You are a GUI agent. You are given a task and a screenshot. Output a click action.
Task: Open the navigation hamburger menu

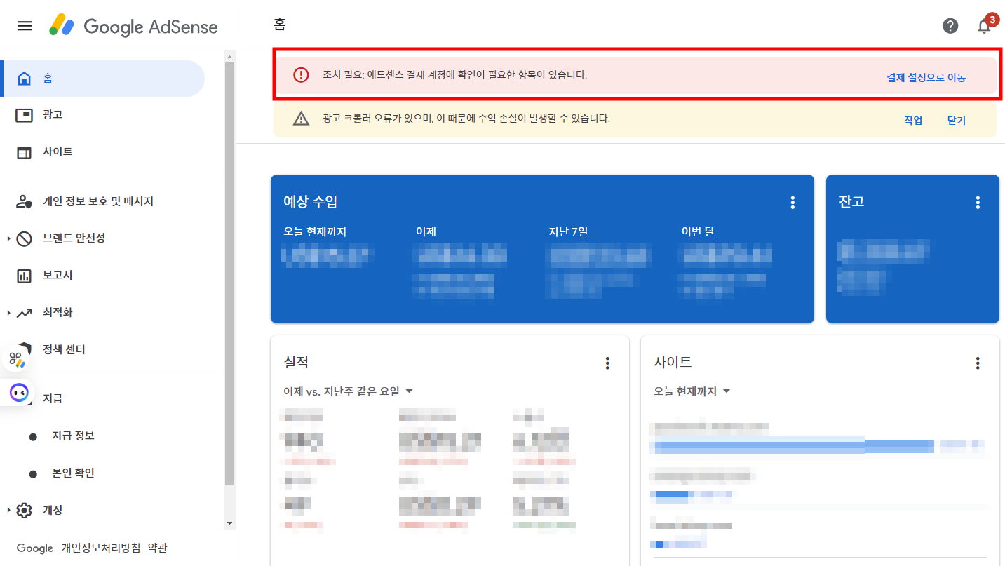click(x=25, y=25)
